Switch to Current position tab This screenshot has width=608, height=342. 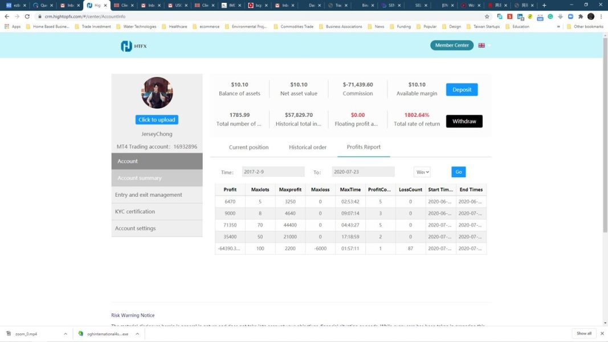tap(248, 147)
